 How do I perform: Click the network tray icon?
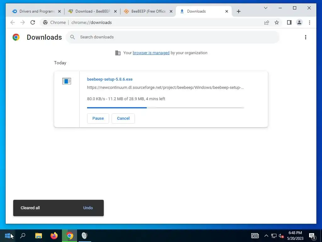pos(274,236)
